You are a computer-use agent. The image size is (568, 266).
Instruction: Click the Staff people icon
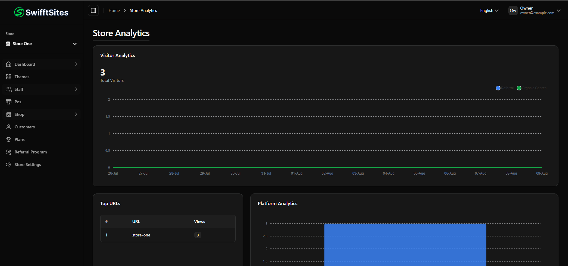tap(9, 89)
